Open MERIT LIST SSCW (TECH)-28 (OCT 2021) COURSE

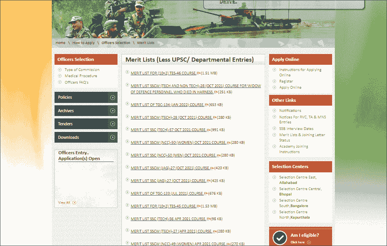(171, 117)
